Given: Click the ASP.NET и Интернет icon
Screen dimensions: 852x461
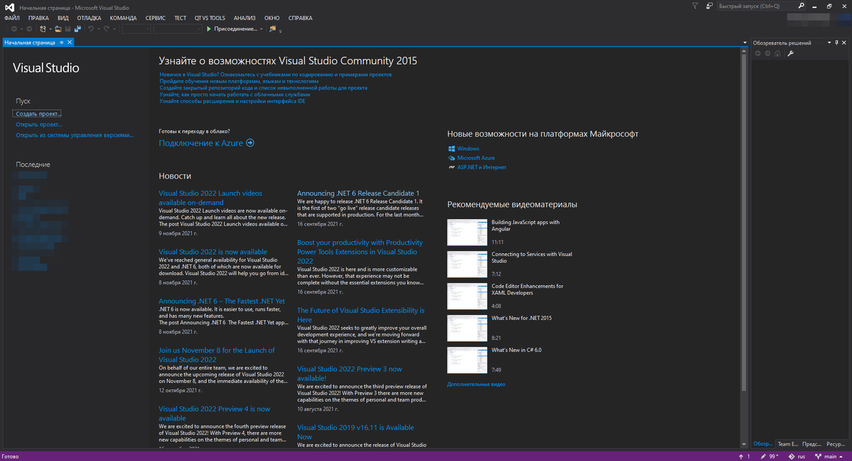Looking at the screenshot, I should pyautogui.click(x=451, y=167).
